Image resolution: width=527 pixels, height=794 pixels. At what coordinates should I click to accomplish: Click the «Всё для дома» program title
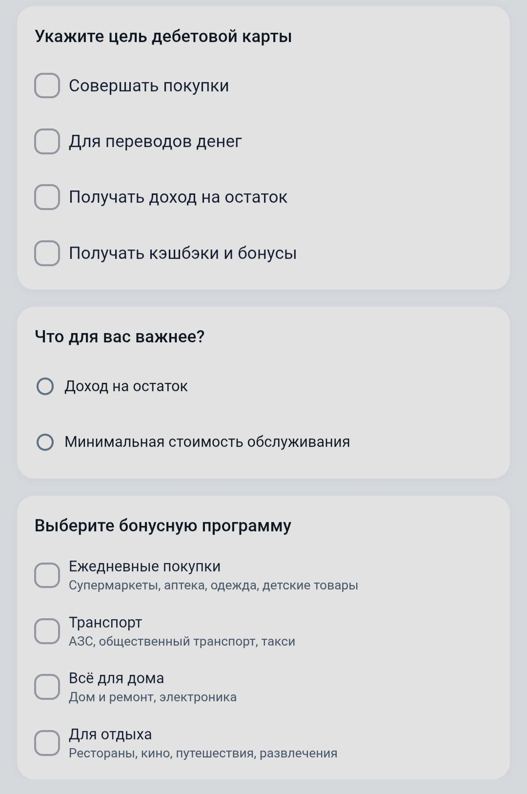(117, 678)
